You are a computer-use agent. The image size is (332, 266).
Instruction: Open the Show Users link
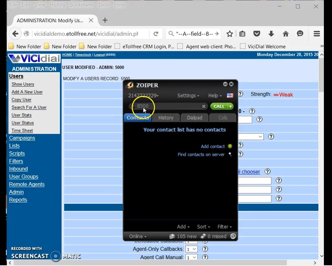tap(23, 84)
